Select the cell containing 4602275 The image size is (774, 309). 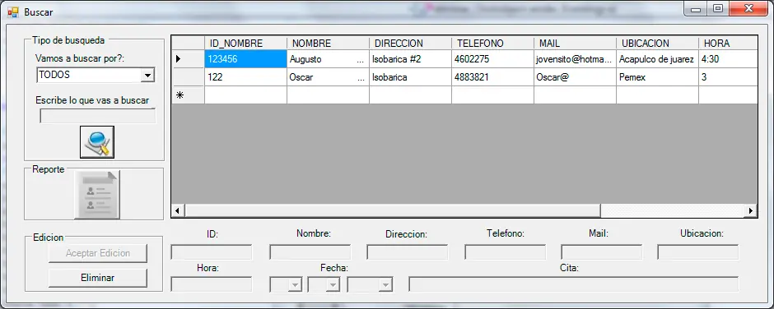click(x=492, y=59)
